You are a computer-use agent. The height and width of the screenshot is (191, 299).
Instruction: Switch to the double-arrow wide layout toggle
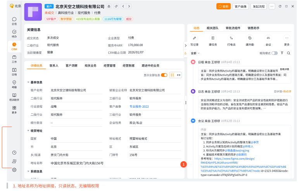coord(179,75)
